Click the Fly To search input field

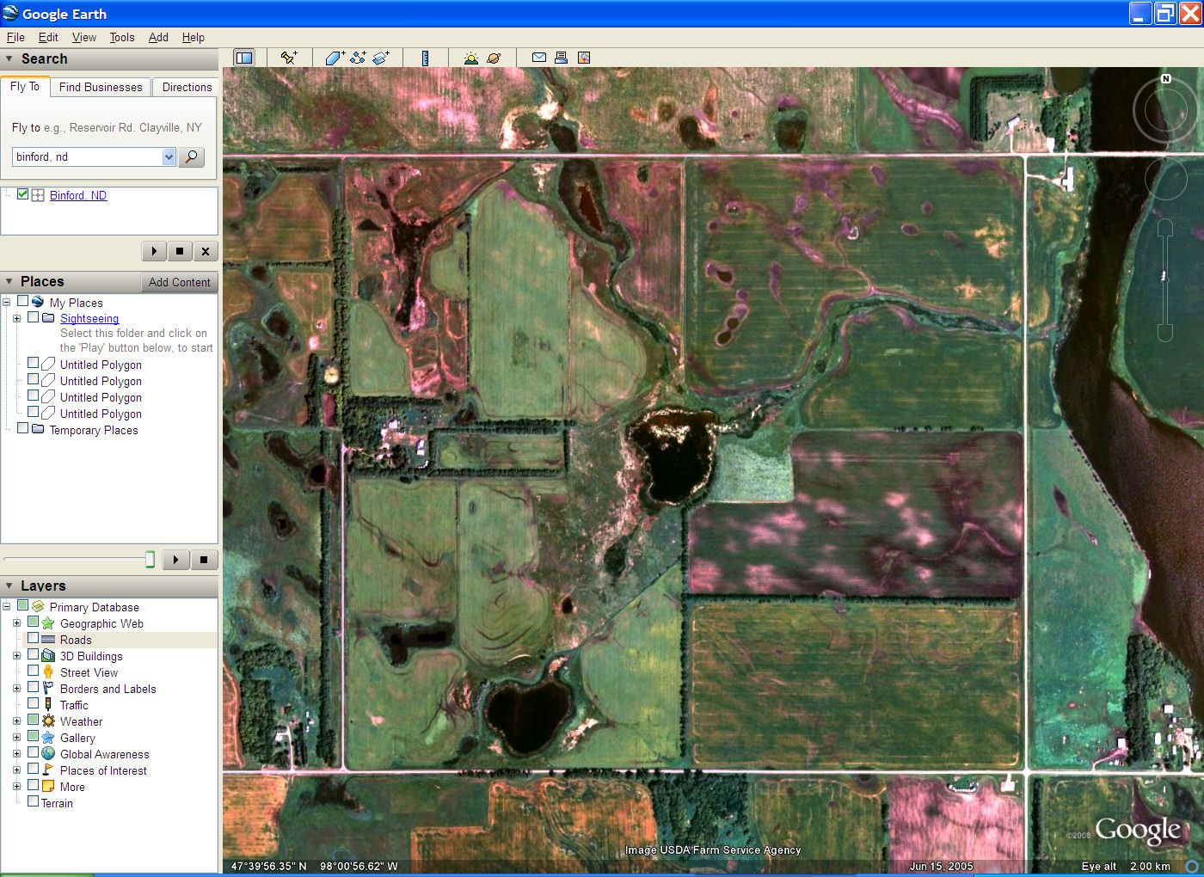tap(88, 156)
